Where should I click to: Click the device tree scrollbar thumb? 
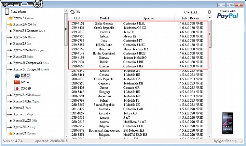click(x=66, y=29)
